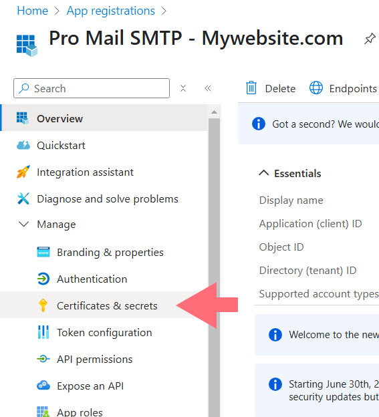Screen dimensions: 379x417
Task: Click the Directory (tenant) ID label
Action: pyautogui.click(x=307, y=271)
